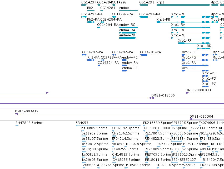Click transcript Rh2-RA label
Screen dimensions: 224x169
pyautogui.click(x=93, y=19)
